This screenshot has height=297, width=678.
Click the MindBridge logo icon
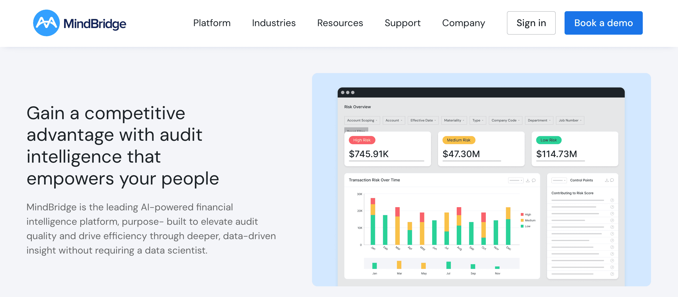coord(46,23)
